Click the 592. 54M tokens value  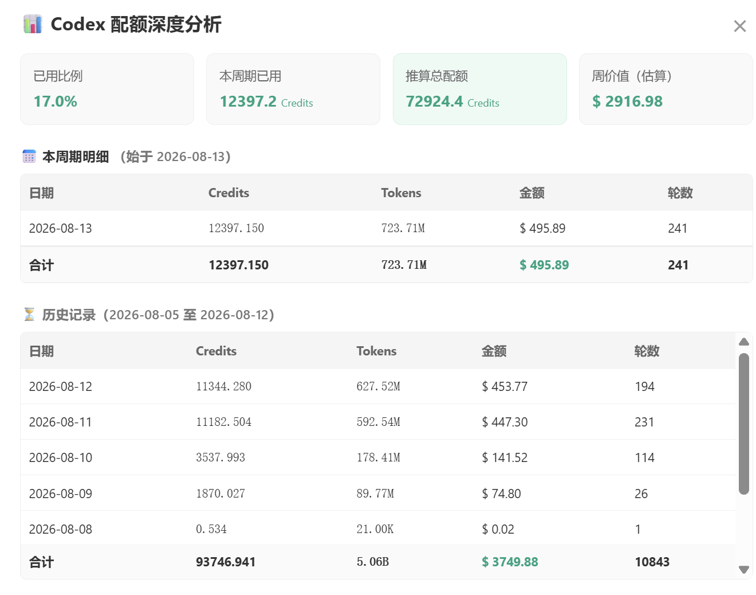[x=378, y=422]
